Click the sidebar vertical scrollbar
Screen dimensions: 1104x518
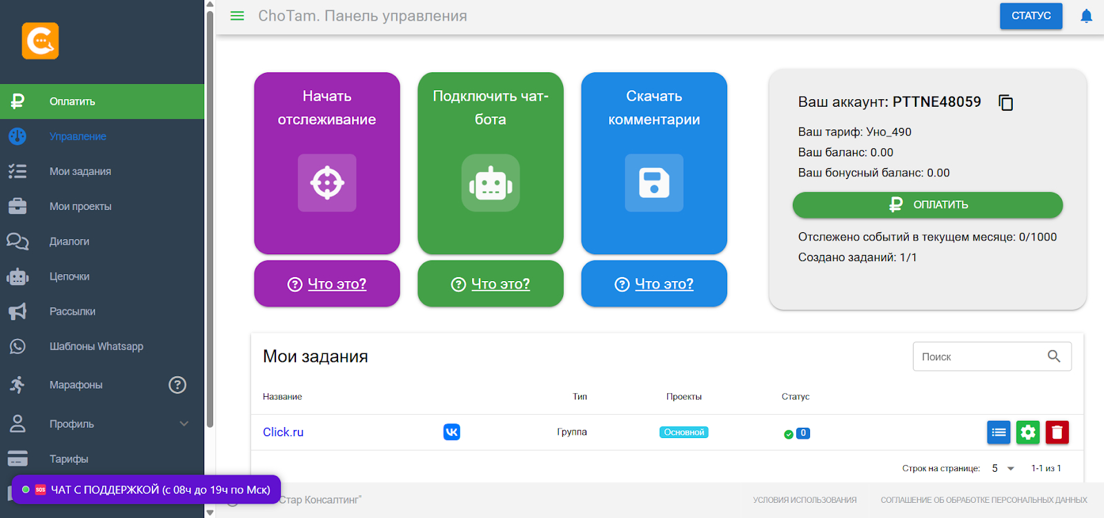210,219
